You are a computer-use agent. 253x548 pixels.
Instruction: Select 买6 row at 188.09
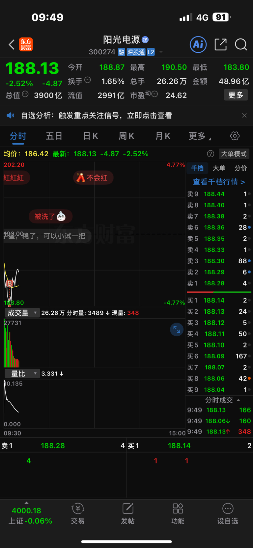click(x=219, y=356)
